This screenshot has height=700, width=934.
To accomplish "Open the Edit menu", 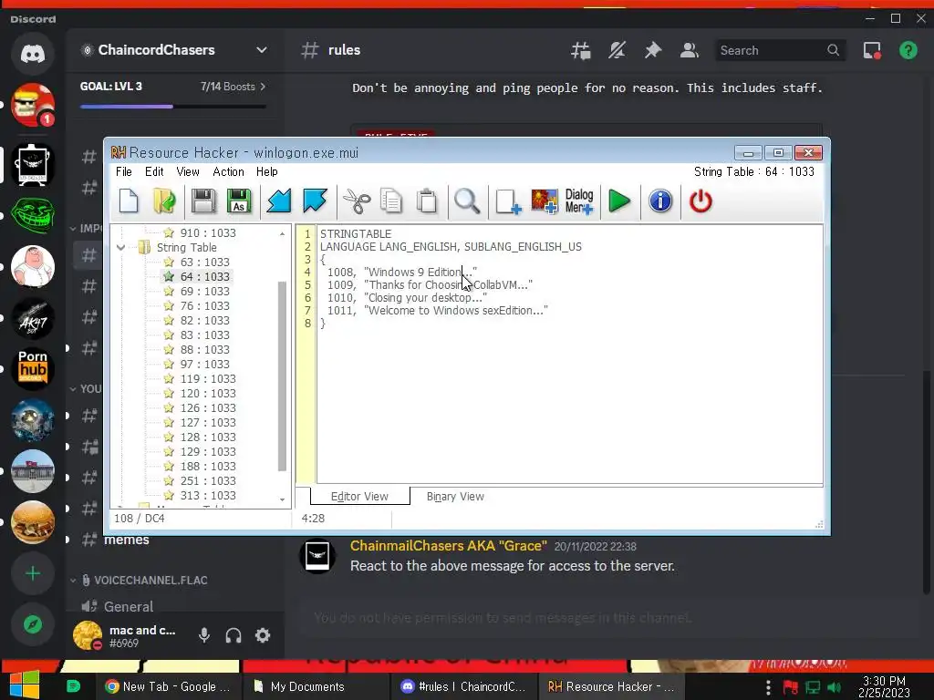I will pos(154,172).
